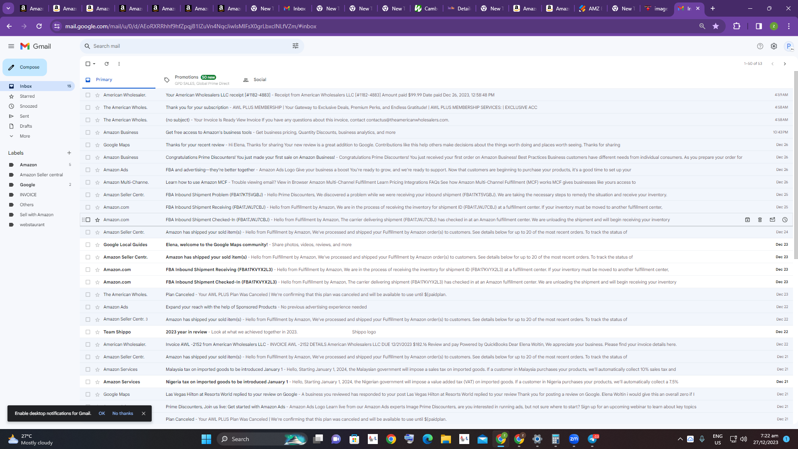Click the Compose button
This screenshot has width=798, height=449.
tap(25, 67)
